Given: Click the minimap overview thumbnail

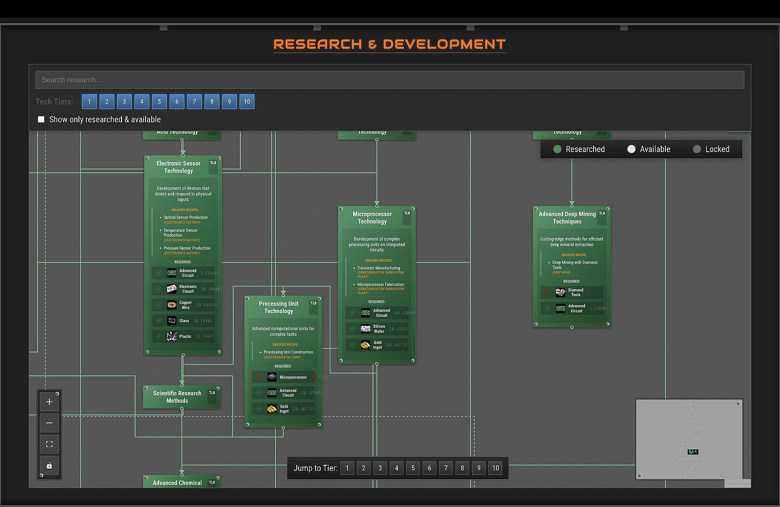Looking at the screenshot, I should pos(689,439).
